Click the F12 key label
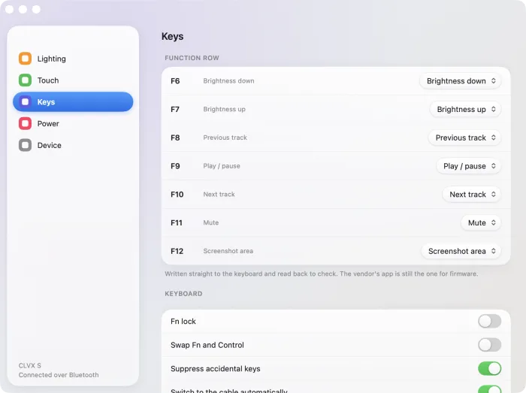The image size is (526, 393). click(177, 251)
